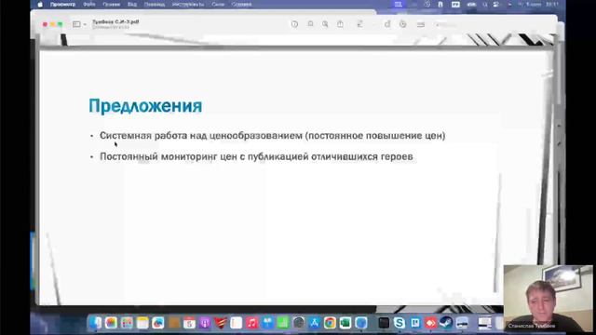Launch Steam from the Dock
This screenshot has height=335, width=596.
click(x=446, y=323)
